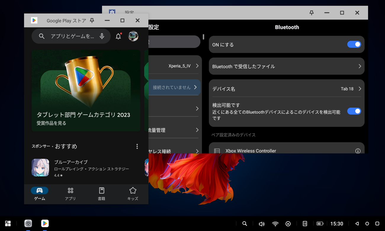Open the タブレット部門 ゲームカテゴリ 2023 banner

coord(86,91)
